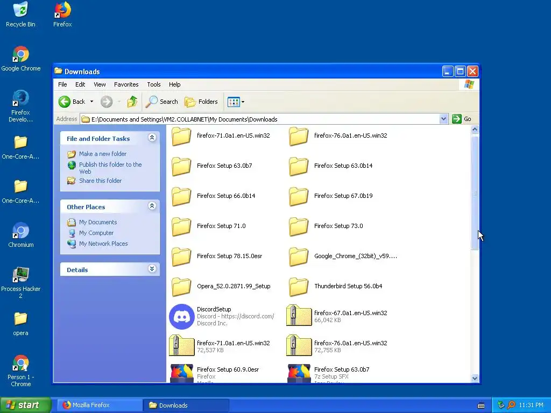Select the Firefox Setup 66.0b14 folder

point(213,196)
